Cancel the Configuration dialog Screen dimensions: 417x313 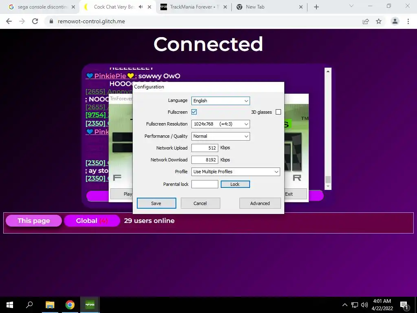200,203
